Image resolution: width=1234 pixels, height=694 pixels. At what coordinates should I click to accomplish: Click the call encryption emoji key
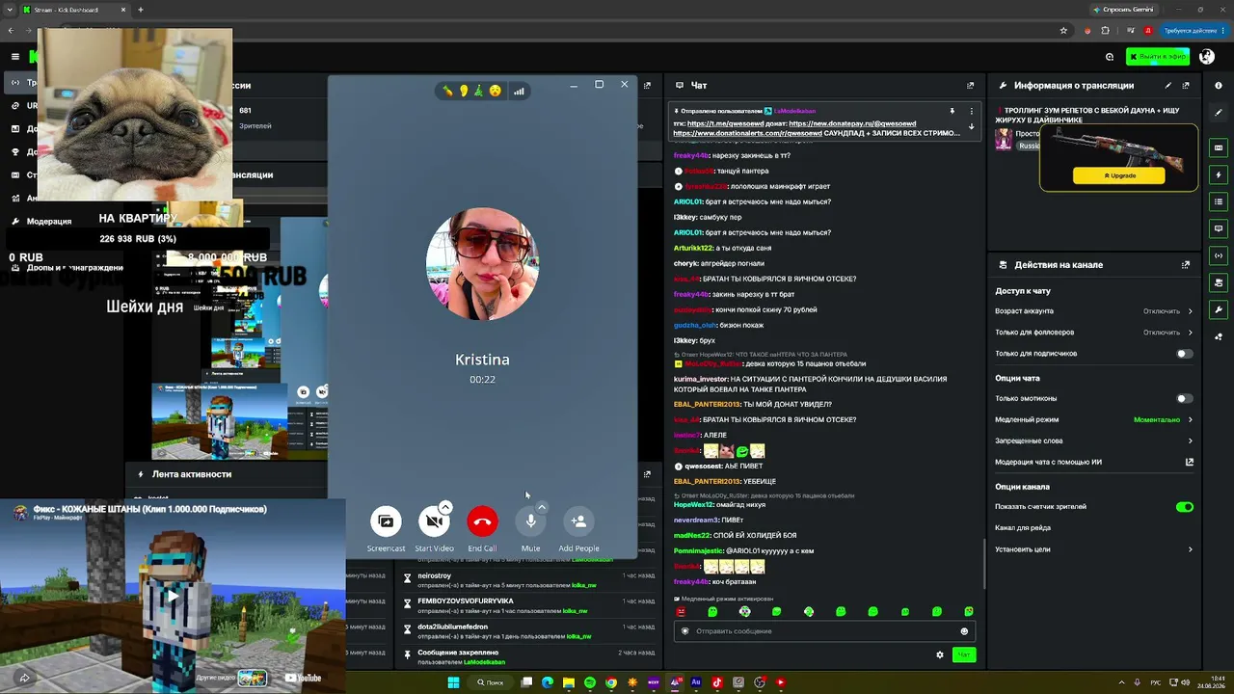pyautogui.click(x=471, y=91)
